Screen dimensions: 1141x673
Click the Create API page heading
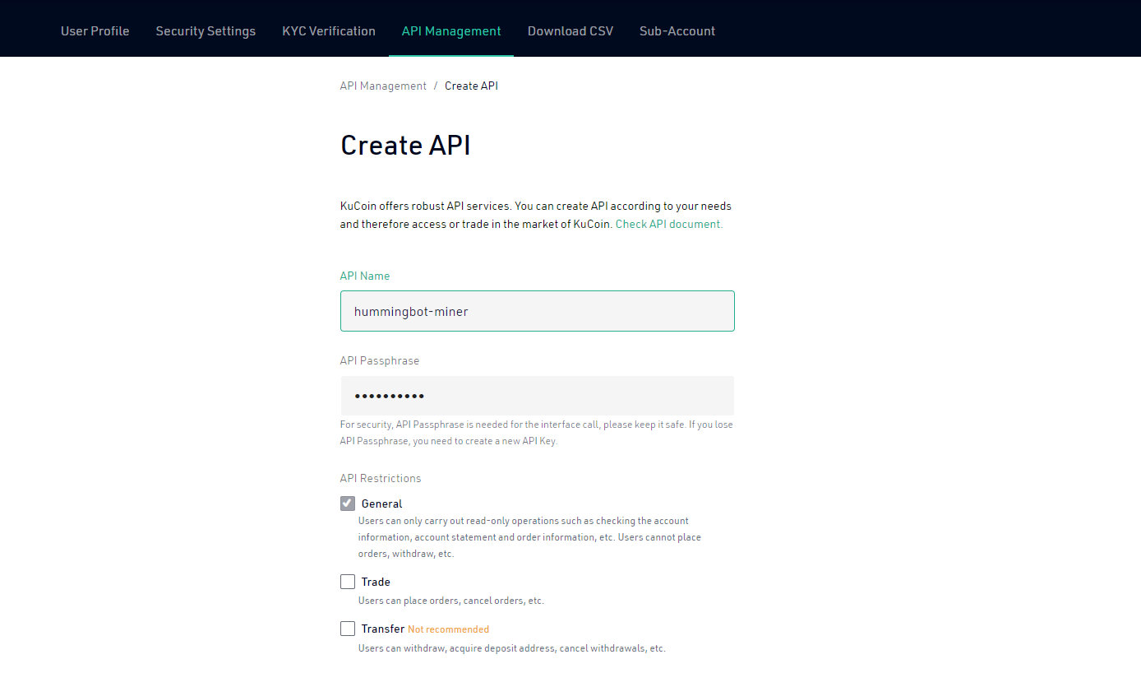coord(405,145)
